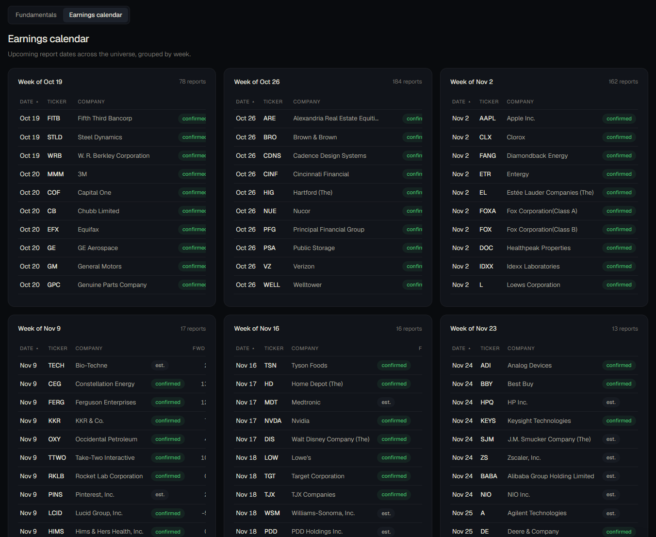Select Estée Lauder Companies (The)

pos(550,193)
